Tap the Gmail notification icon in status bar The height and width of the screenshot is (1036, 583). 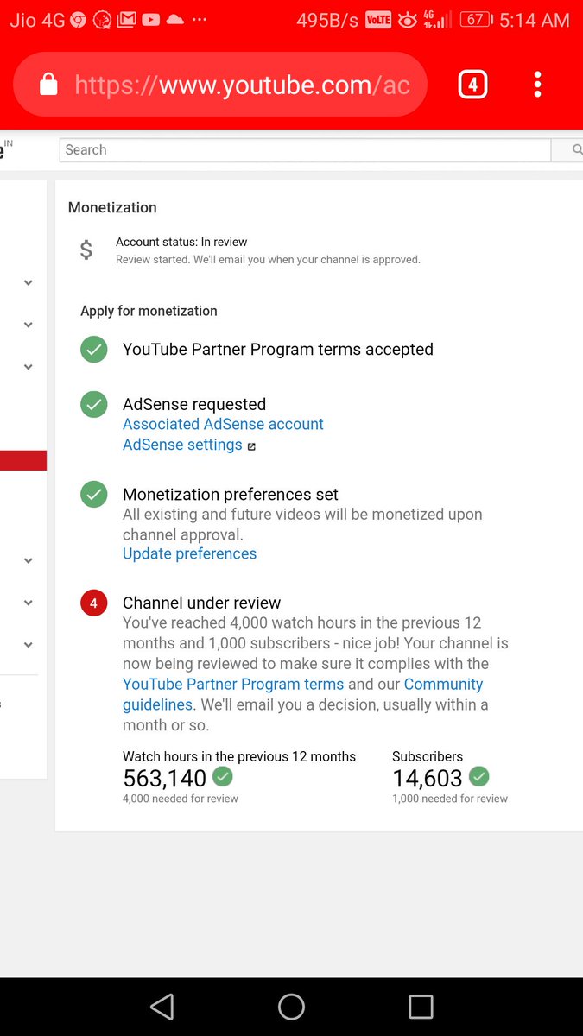[x=126, y=19]
